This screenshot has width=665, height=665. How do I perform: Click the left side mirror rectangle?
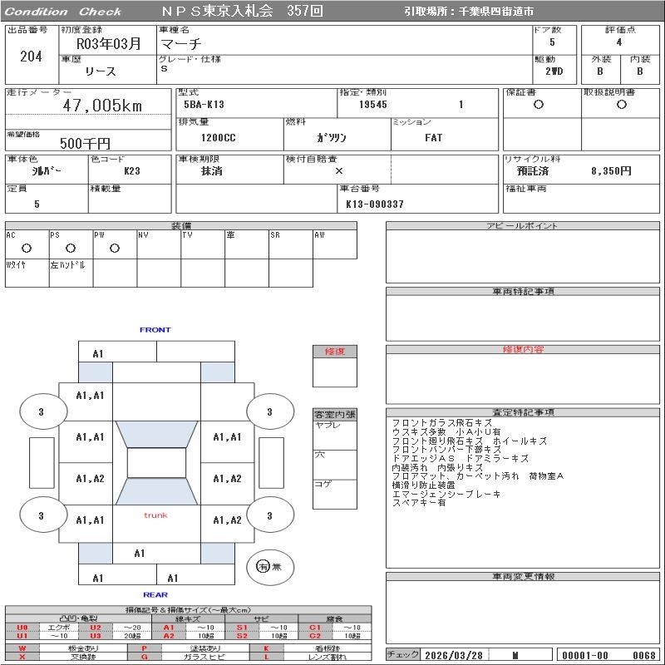pyautogui.click(x=41, y=462)
